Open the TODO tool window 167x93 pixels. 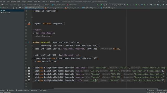point(2,90)
